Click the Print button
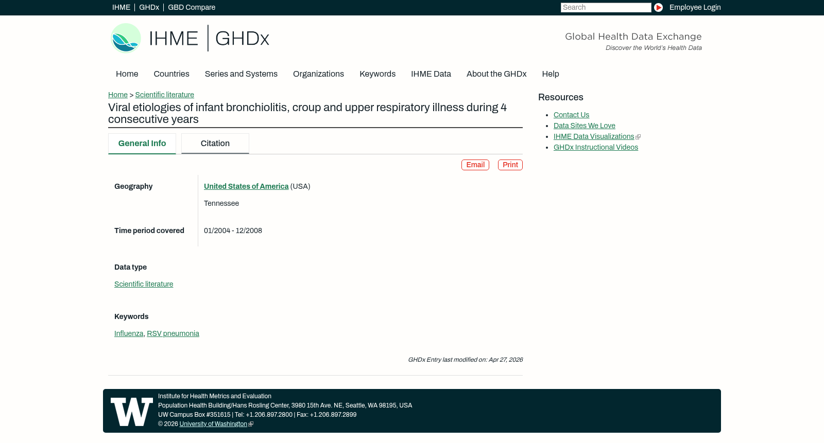824x443 pixels. [x=510, y=165]
